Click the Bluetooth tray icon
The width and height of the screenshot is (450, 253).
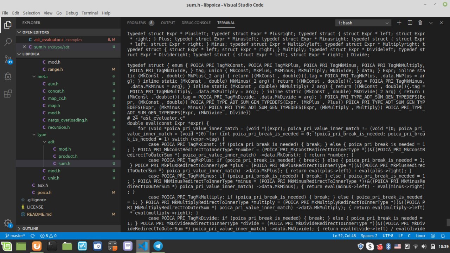pos(388,246)
